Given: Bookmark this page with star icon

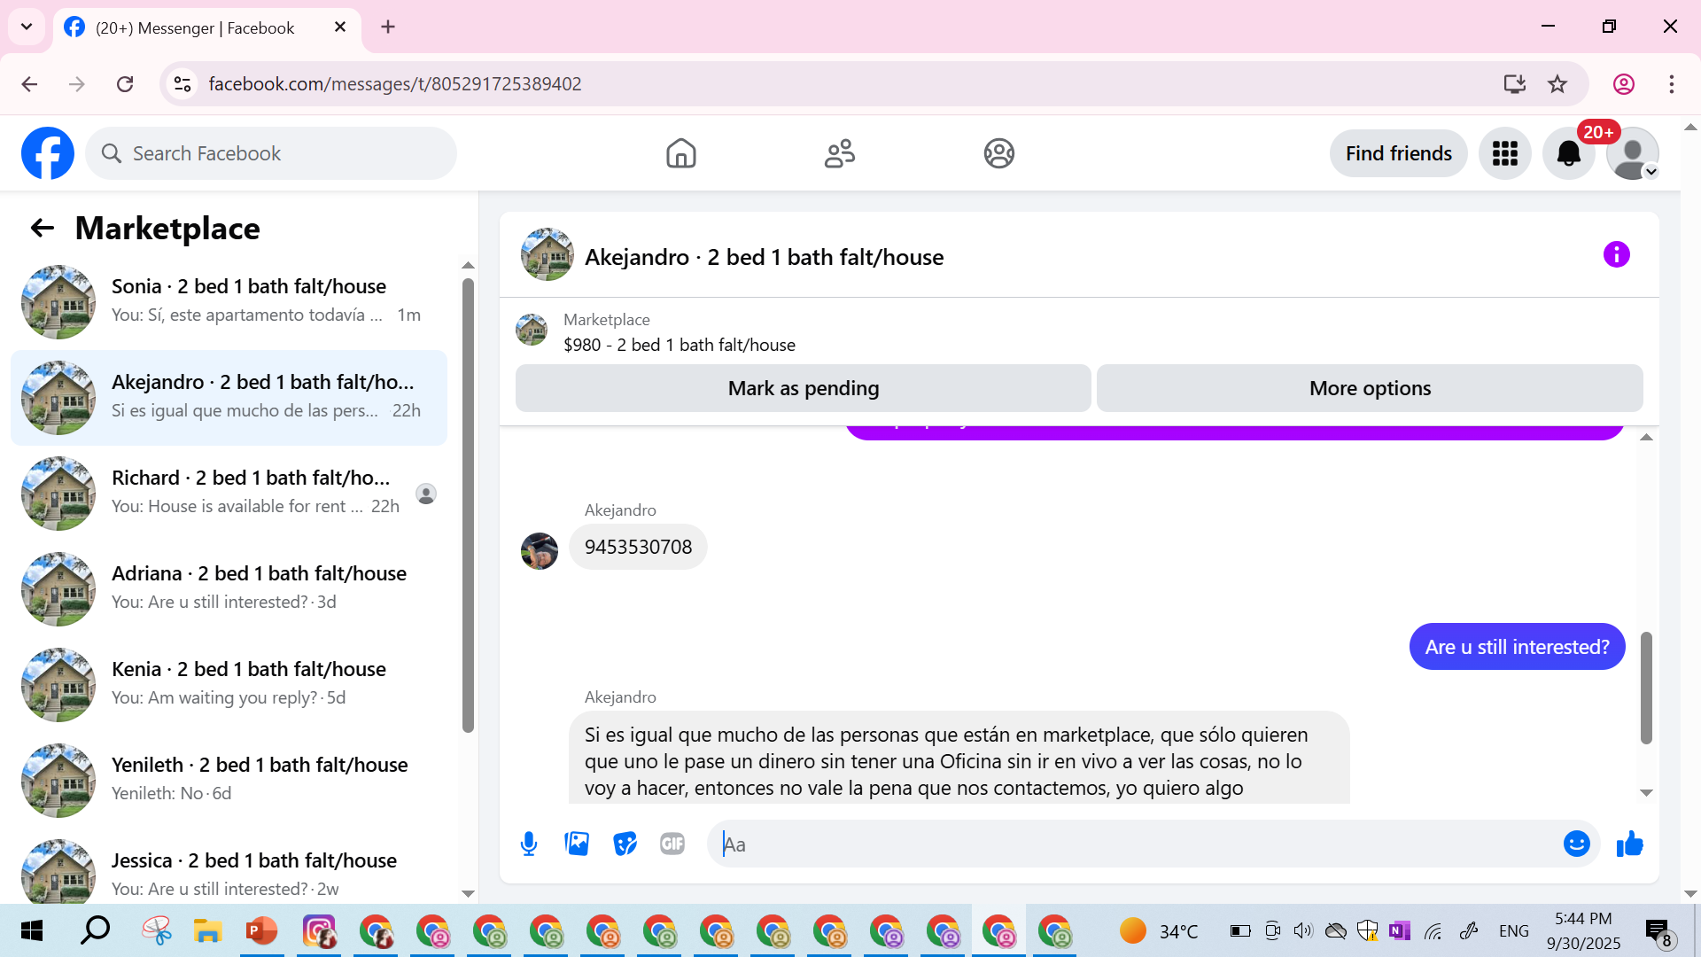Looking at the screenshot, I should click(1557, 84).
